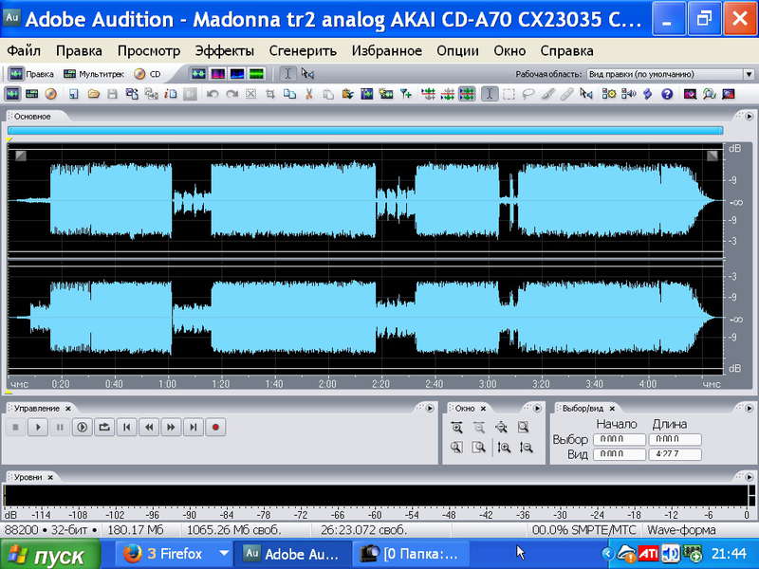Open the Справка menu
Screen dimensions: 759x569
pyautogui.click(x=566, y=51)
